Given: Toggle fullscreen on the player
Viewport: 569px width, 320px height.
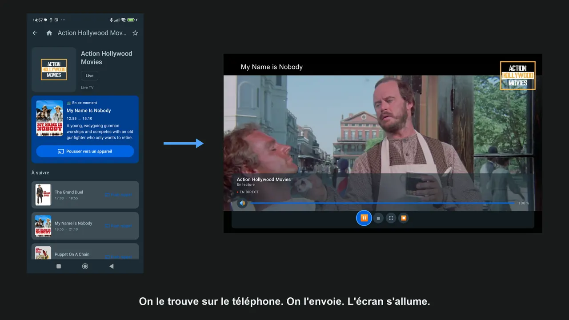Looking at the screenshot, I should pyautogui.click(x=391, y=218).
